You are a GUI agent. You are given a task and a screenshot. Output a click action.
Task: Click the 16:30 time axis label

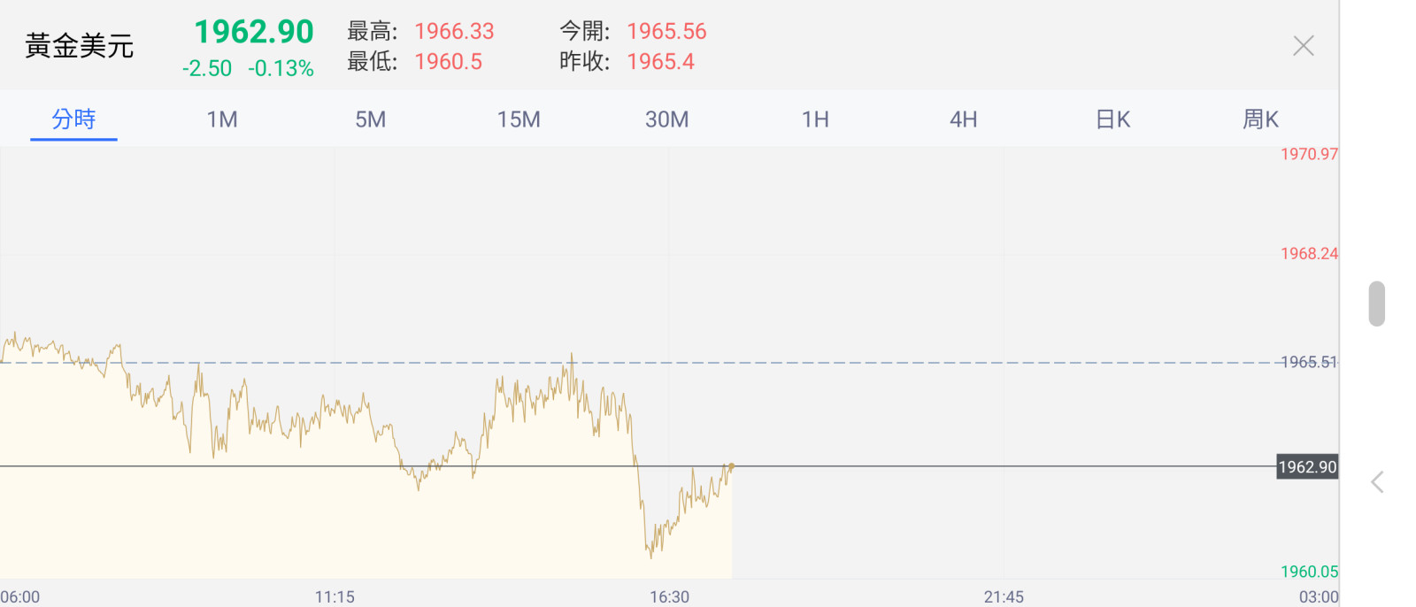click(669, 597)
